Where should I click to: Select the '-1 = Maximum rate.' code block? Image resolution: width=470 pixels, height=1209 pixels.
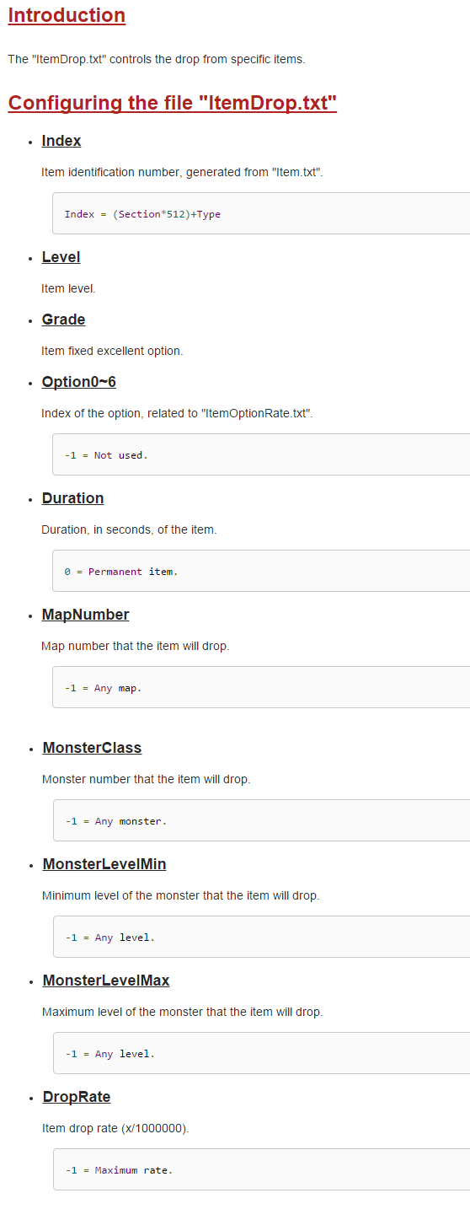pyautogui.click(x=261, y=1169)
